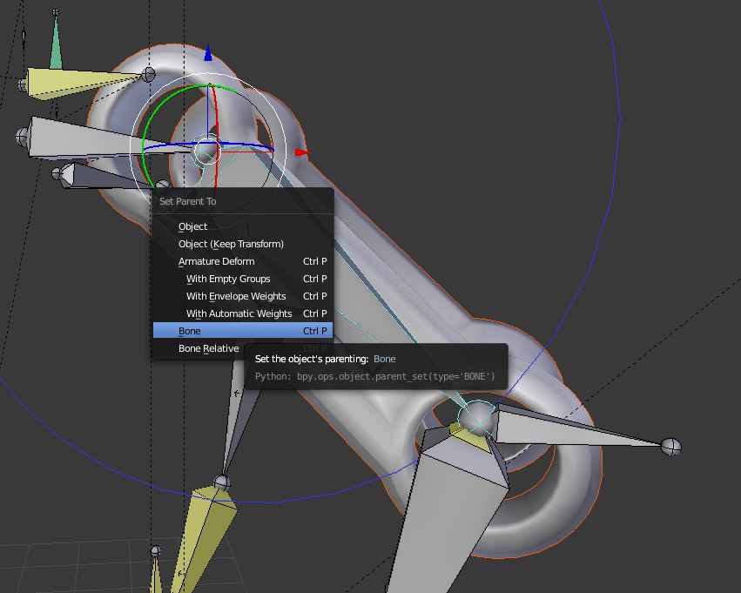Click the red X-axis arrow tip of the gizmo
This screenshot has width=741, height=593.
point(301,153)
